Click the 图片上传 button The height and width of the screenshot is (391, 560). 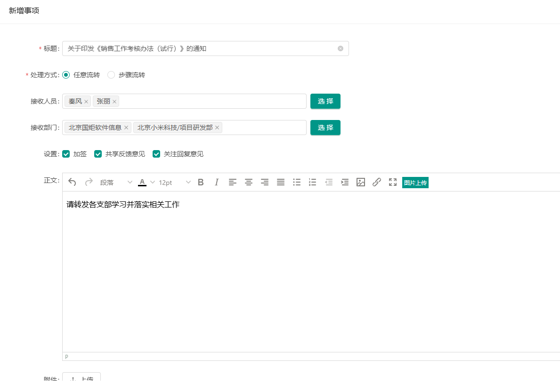[415, 183]
